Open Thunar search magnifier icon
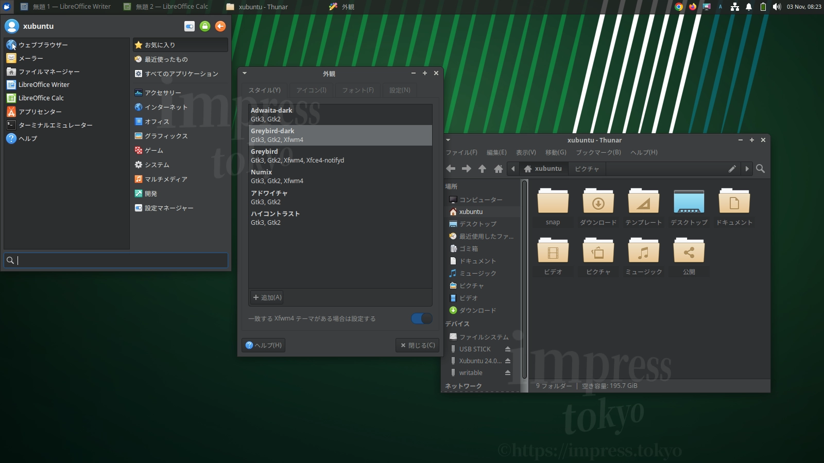 [760, 169]
